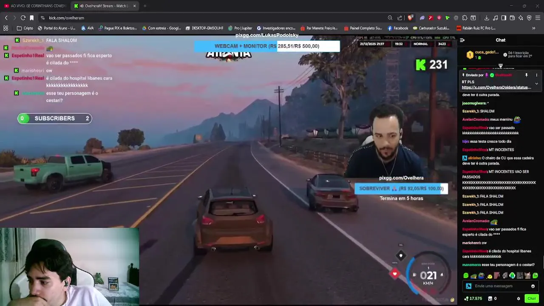Open a new browser tab
Image resolution: width=544 pixels, height=306 pixels.
point(145,6)
